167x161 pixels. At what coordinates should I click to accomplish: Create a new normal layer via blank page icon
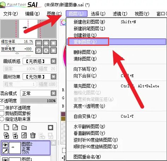coord(6,128)
